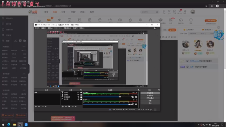
Task: Open the OBS Tools menu
Action: (x=75, y=28)
